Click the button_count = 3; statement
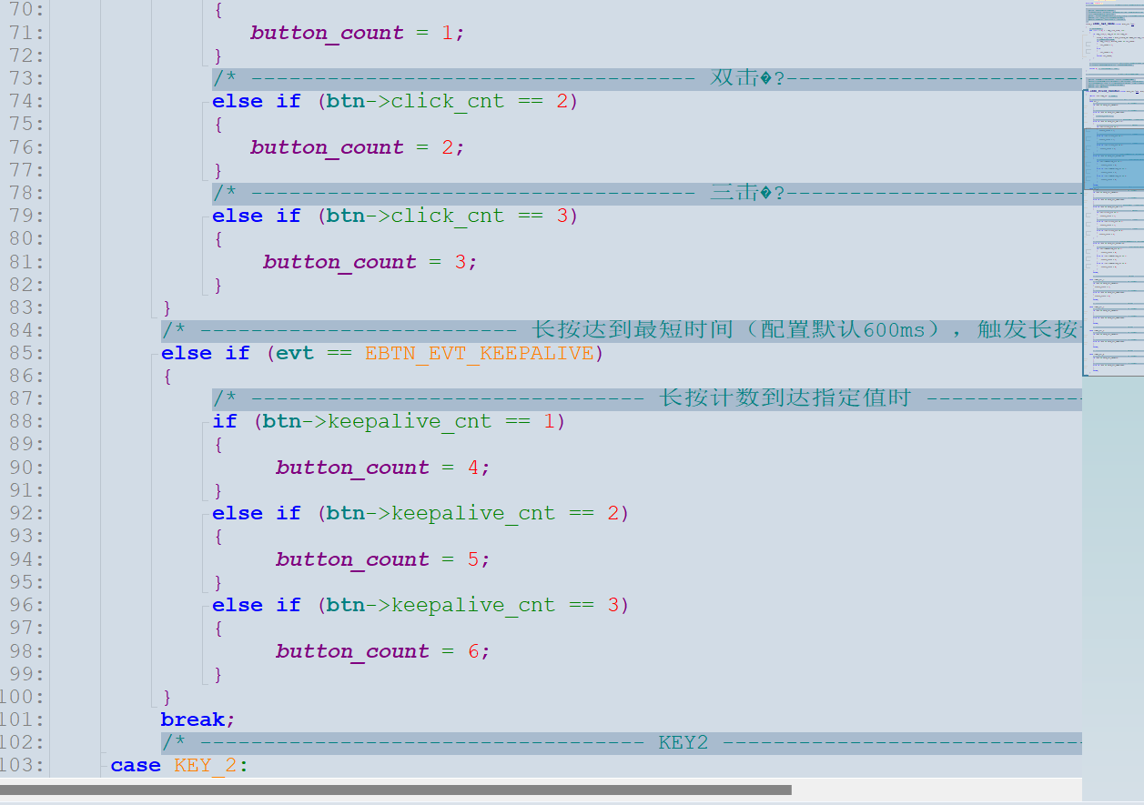This screenshot has height=805, width=1144. pos(370,262)
